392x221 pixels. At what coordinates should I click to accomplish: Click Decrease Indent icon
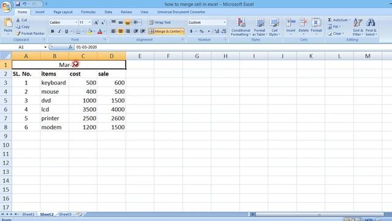pos(136,31)
